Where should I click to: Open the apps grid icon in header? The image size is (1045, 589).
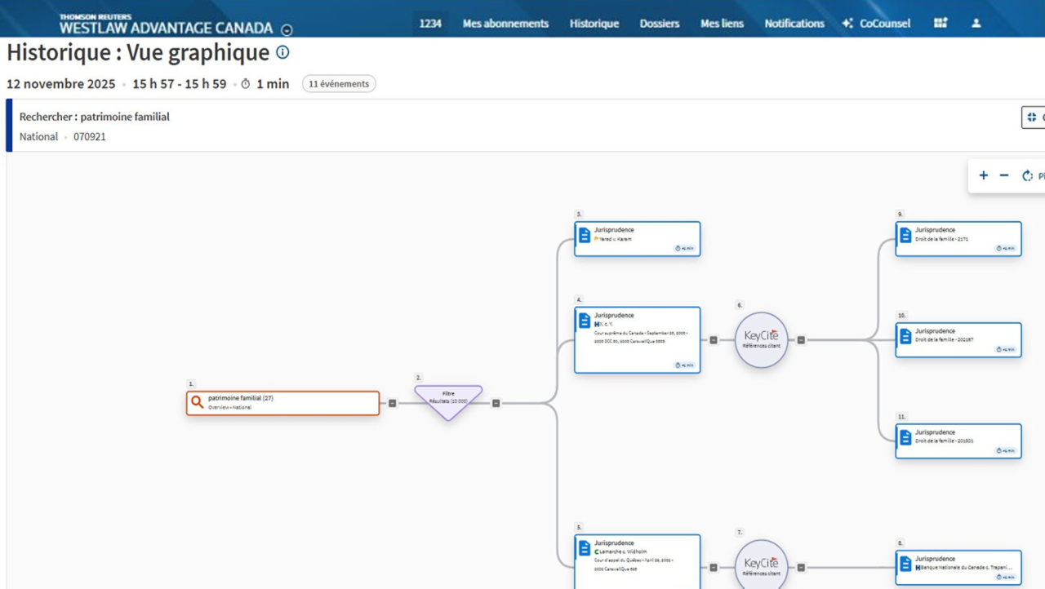click(940, 24)
